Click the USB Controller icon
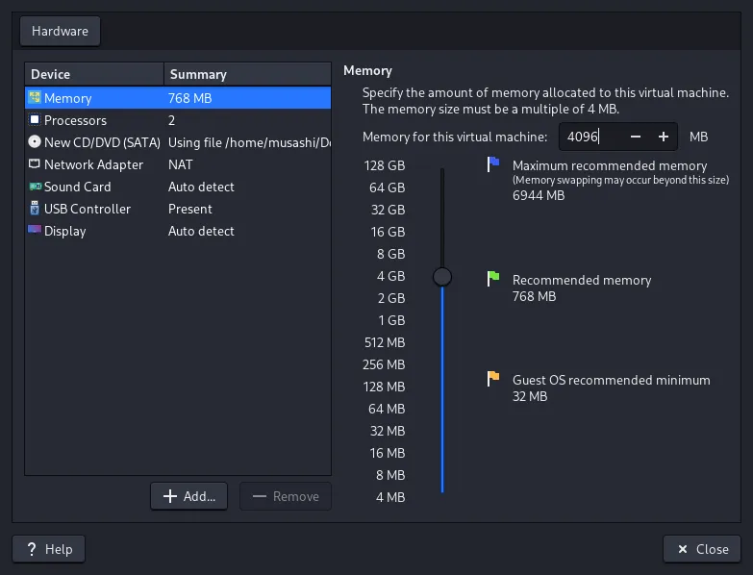The width and height of the screenshot is (753, 575). (x=35, y=209)
